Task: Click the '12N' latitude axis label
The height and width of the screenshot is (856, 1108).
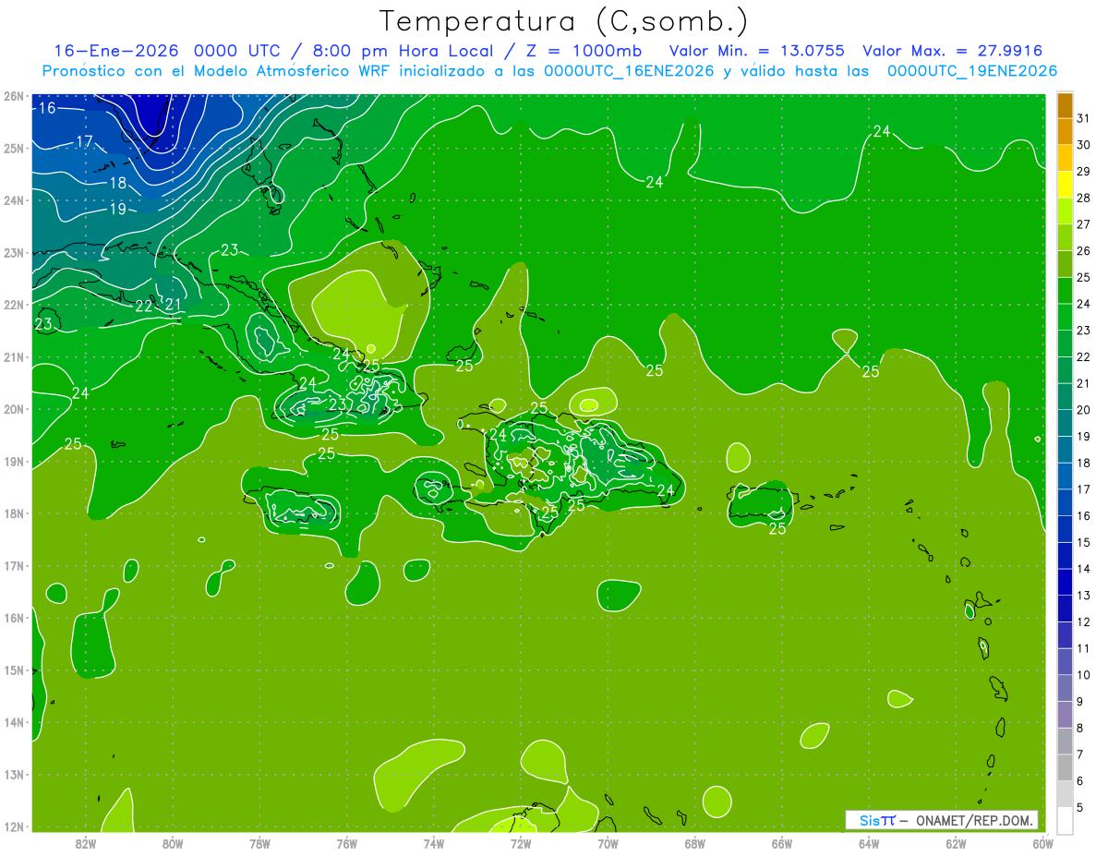Action: click(x=14, y=826)
